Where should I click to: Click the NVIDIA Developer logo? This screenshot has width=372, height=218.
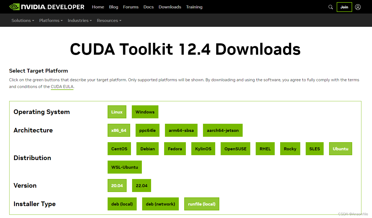click(47, 7)
